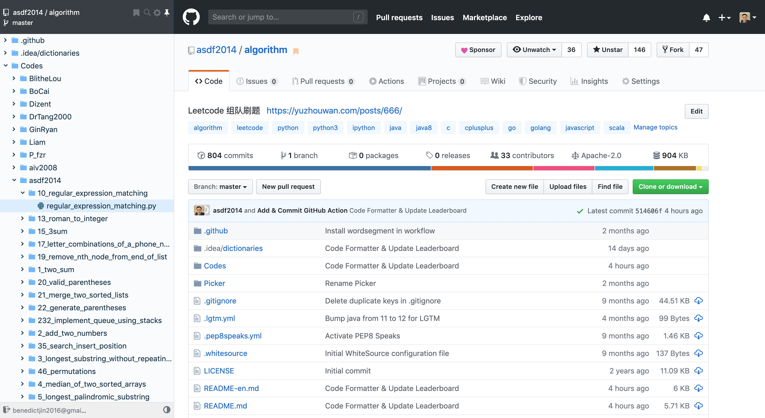Switch to the Insights tab
Image resolution: width=765 pixels, height=418 pixels.
[x=589, y=81]
